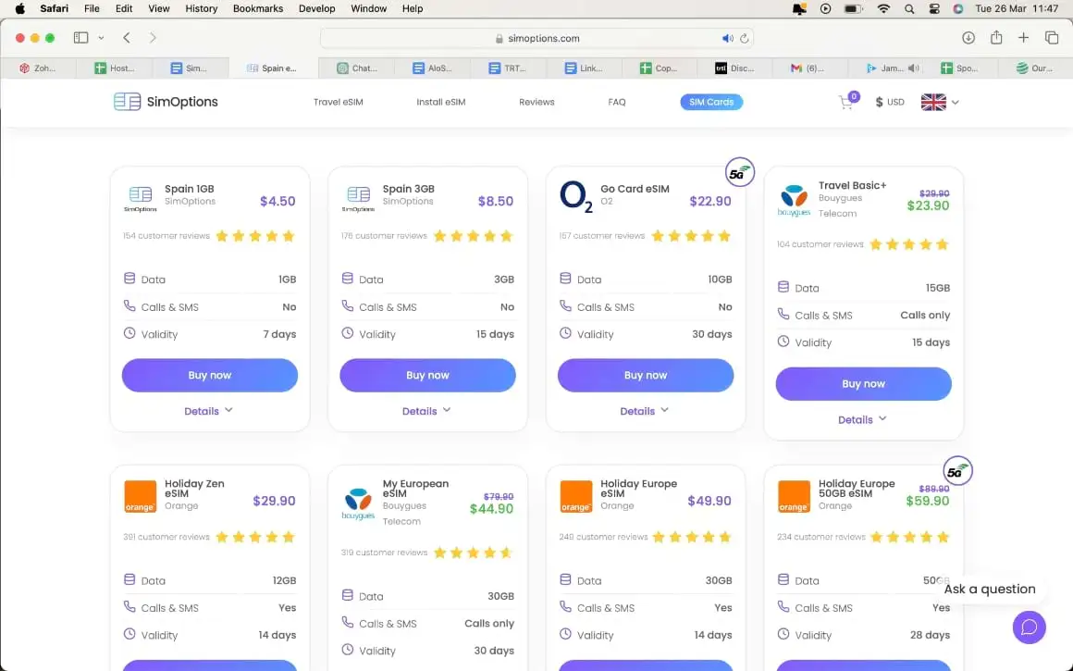Click Safari's downloads icon
1073x671 pixels.
[968, 38]
